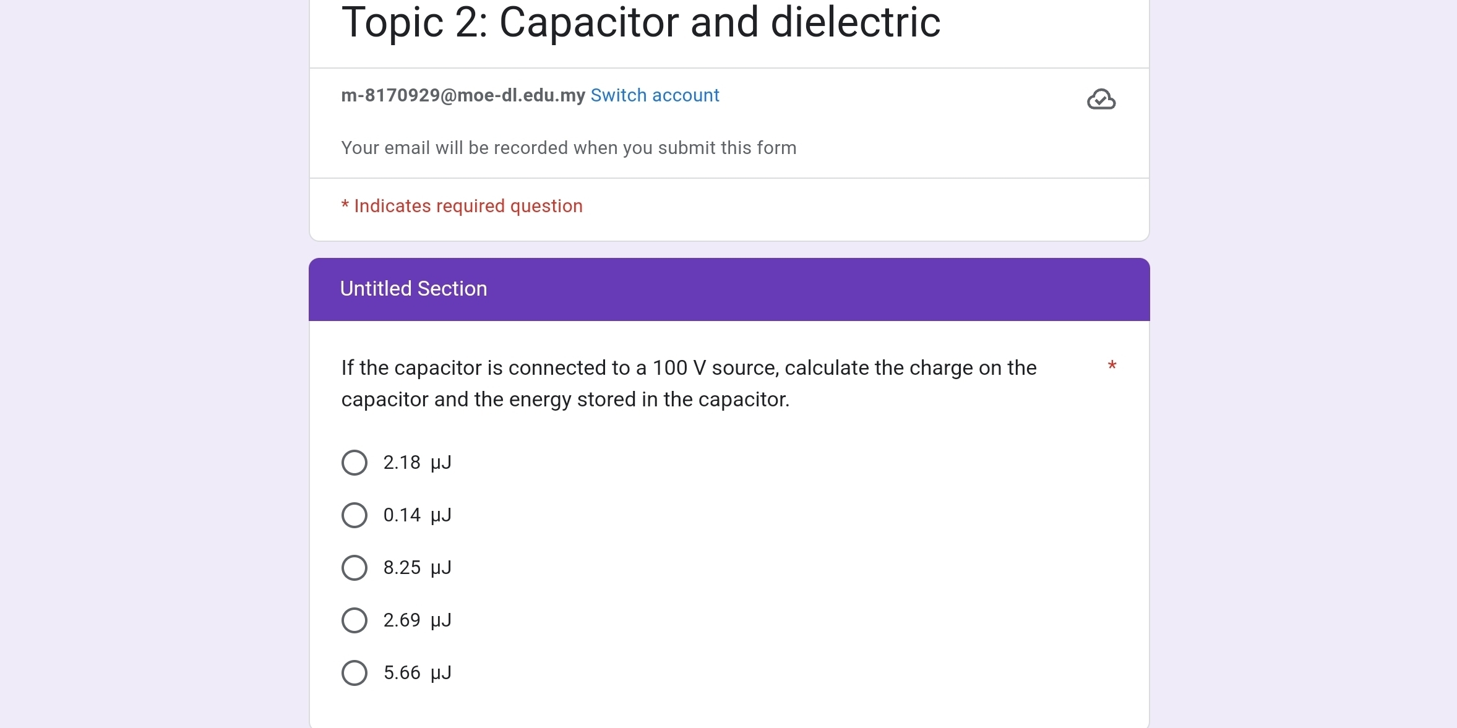Check the 5.66 µJ radio button circle

pos(355,673)
